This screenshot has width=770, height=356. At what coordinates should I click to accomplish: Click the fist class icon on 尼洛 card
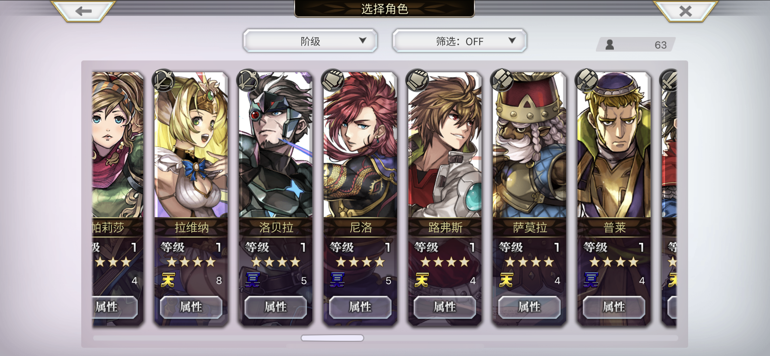pos(333,80)
